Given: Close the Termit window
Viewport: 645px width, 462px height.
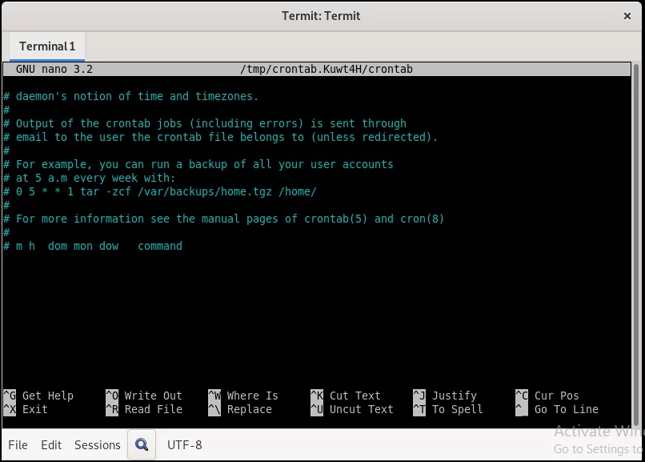Looking at the screenshot, I should (x=627, y=16).
